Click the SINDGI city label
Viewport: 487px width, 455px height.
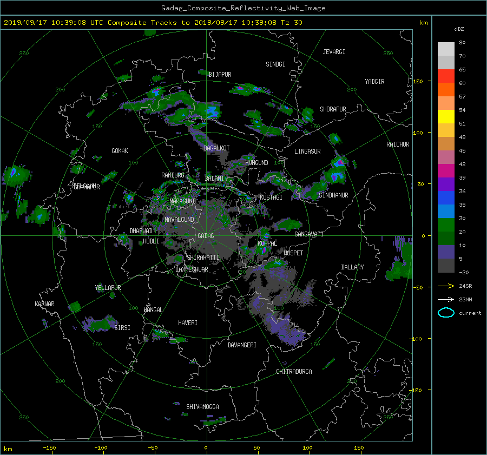[275, 64]
